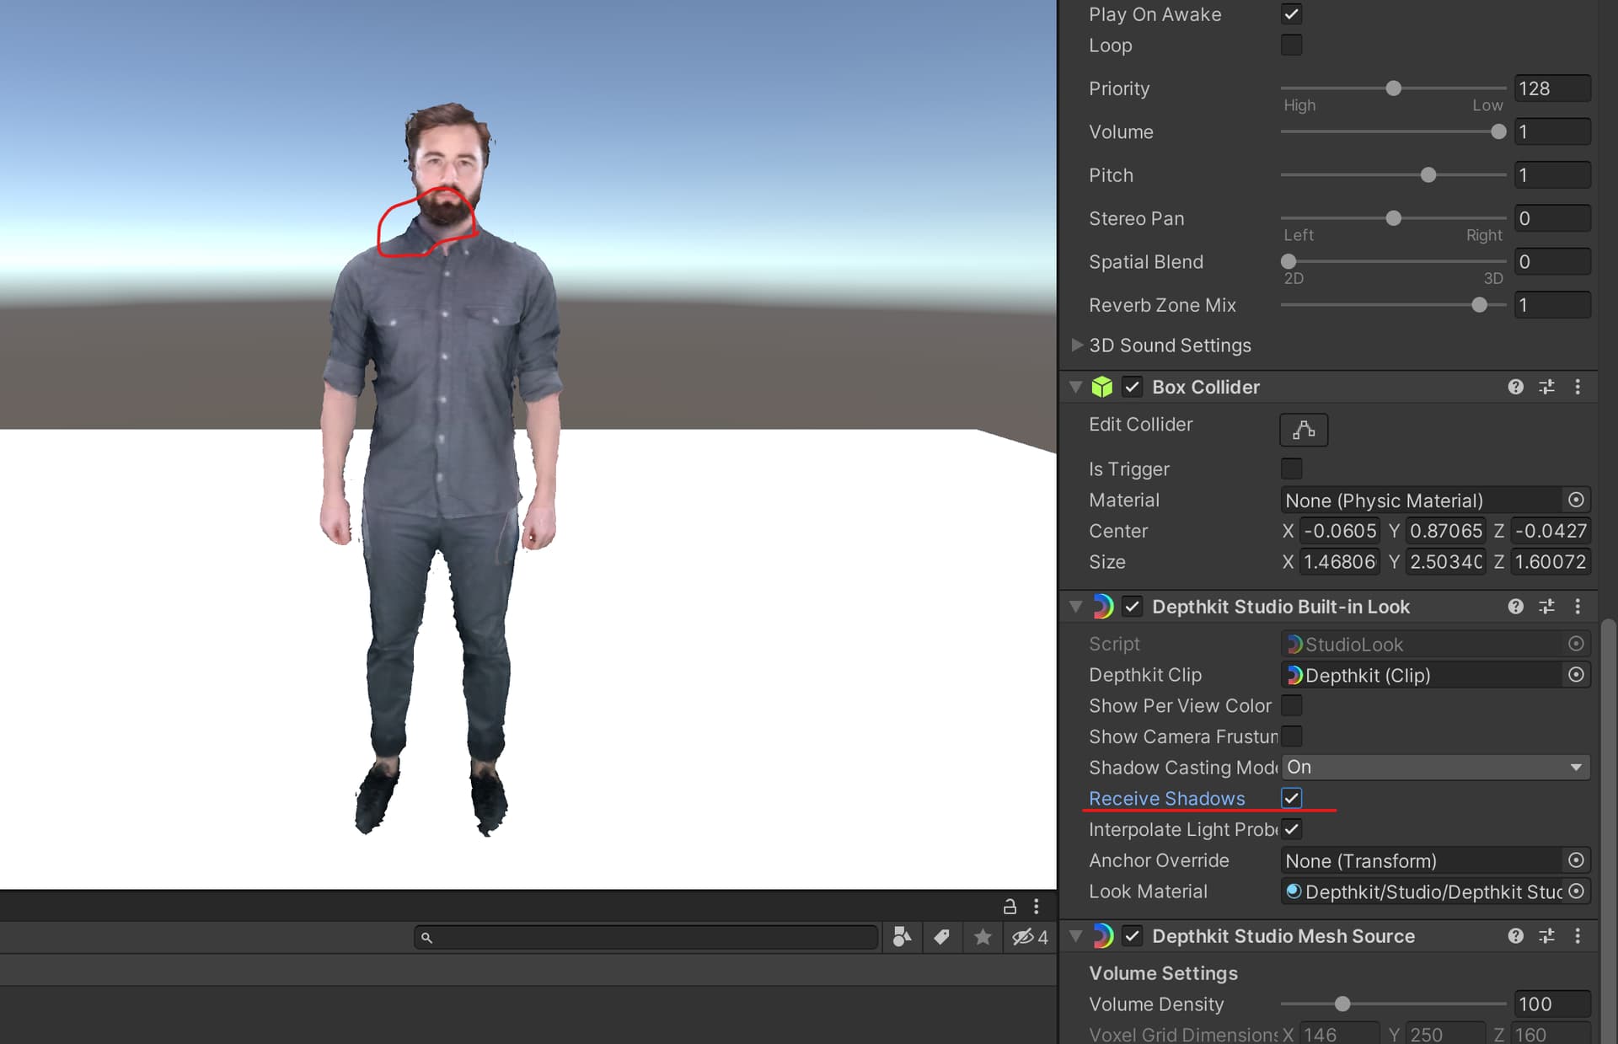The width and height of the screenshot is (1618, 1044).
Task: Expand 3D Sound Settings foldout
Action: point(1076,345)
